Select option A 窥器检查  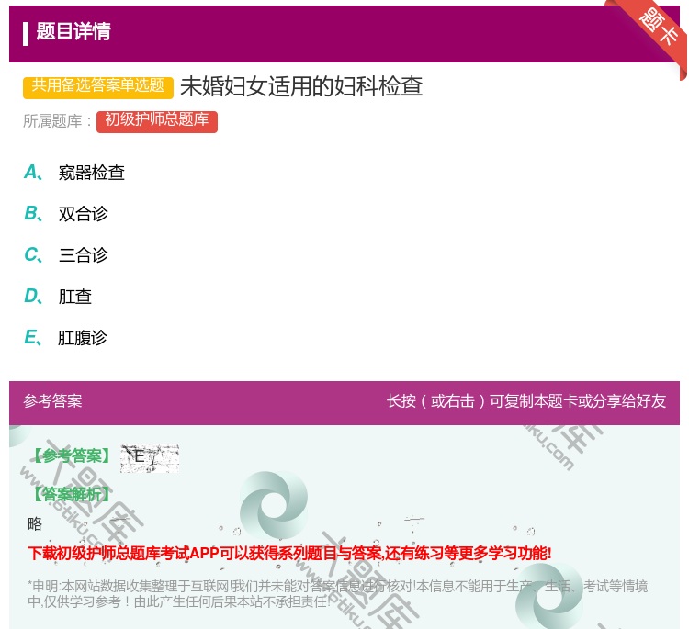pos(73,173)
